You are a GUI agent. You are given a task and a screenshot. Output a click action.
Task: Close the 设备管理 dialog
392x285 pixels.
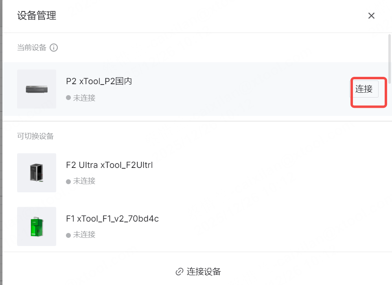[x=371, y=16]
